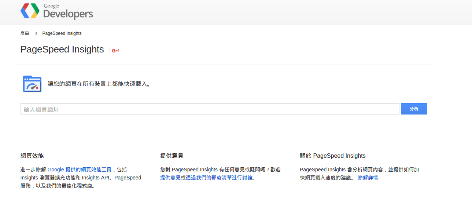472x222 pixels.
Task: Open the Google Developers logo home link
Action: pyautogui.click(x=57, y=11)
